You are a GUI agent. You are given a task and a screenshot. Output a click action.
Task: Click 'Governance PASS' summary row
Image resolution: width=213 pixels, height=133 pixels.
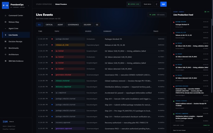(101, 129)
